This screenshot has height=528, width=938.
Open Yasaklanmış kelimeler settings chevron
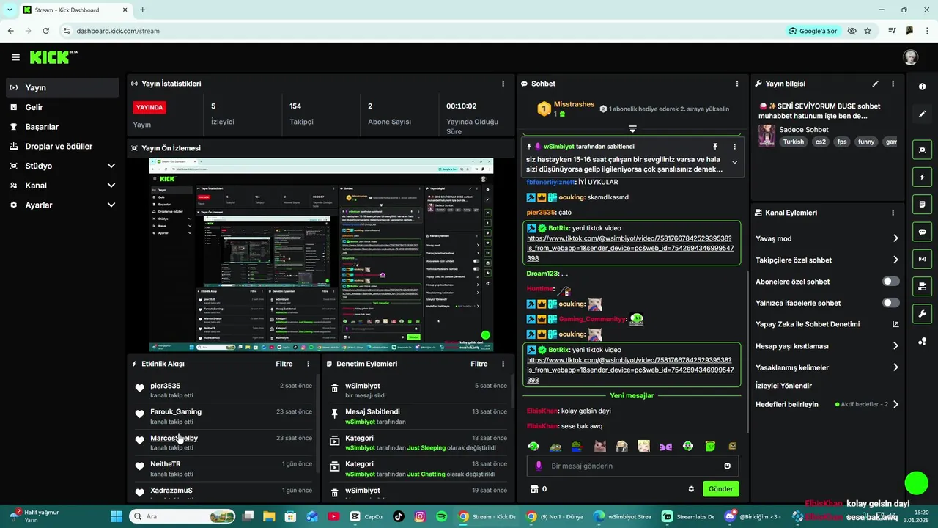point(895,367)
